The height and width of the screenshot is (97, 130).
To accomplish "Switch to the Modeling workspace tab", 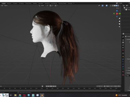I will click(x=9, y=4).
